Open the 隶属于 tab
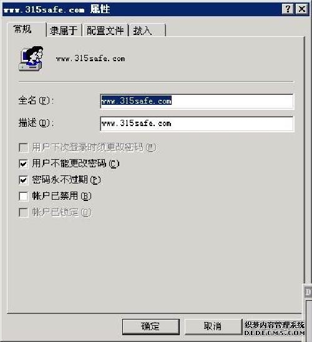Viewport: 312px width, 342px height. (64, 31)
